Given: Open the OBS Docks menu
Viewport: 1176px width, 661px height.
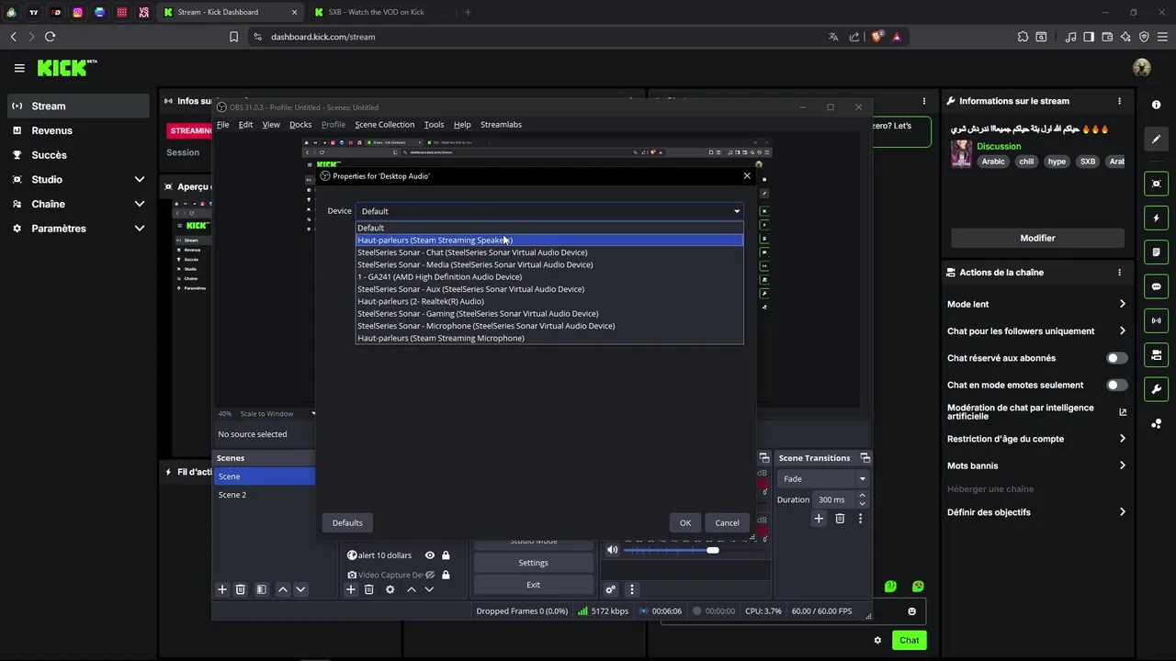Looking at the screenshot, I should (x=300, y=125).
